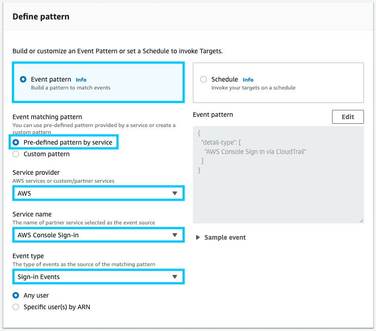Open the Sign-in Events type dropdown
The image size is (376, 331).
[98, 277]
